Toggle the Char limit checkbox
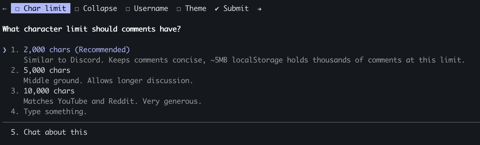Image resolution: width=480 pixels, height=145 pixels. (17, 9)
